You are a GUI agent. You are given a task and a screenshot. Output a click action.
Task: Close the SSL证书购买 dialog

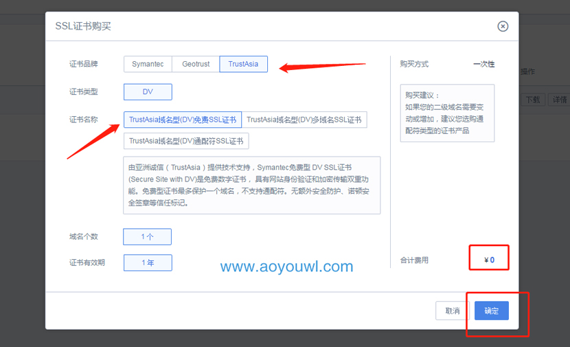pos(503,26)
